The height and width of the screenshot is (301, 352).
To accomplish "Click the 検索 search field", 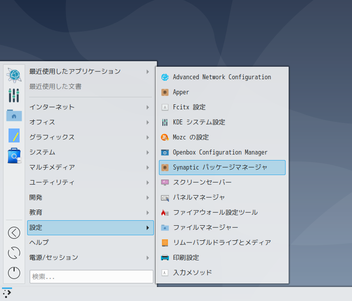I will coord(92,276).
